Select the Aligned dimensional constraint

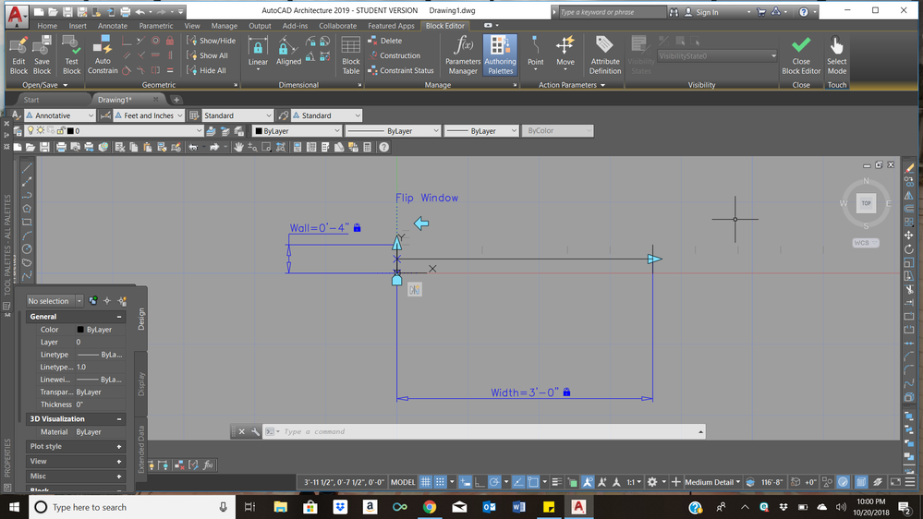pos(288,52)
